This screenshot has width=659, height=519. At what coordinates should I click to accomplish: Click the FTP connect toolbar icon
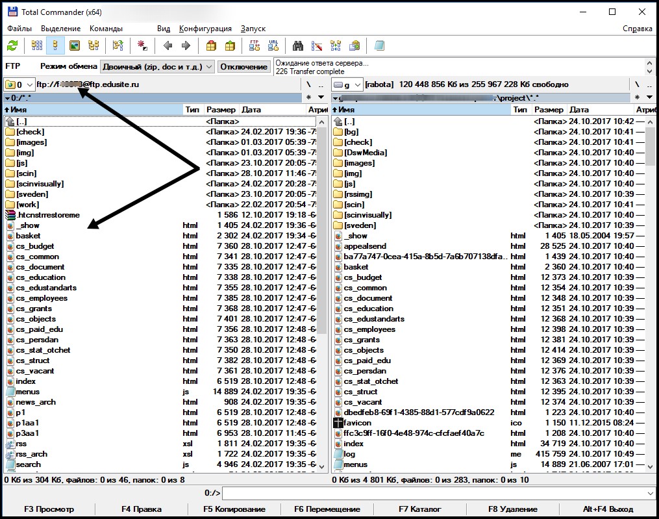(x=255, y=45)
